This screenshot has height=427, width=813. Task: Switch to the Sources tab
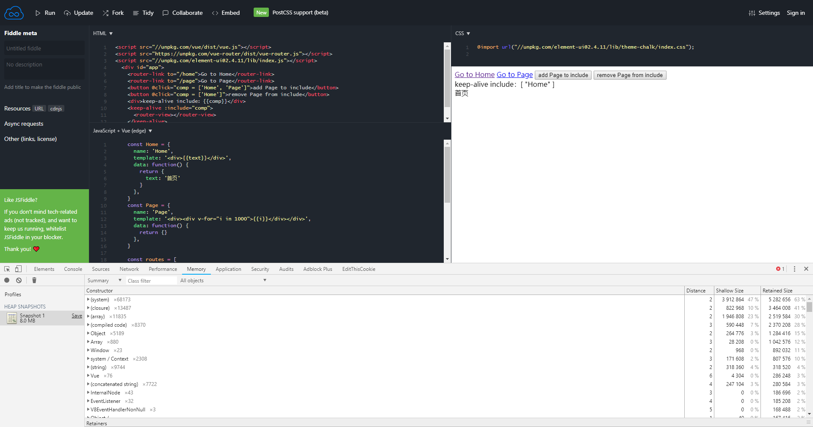(x=100, y=269)
